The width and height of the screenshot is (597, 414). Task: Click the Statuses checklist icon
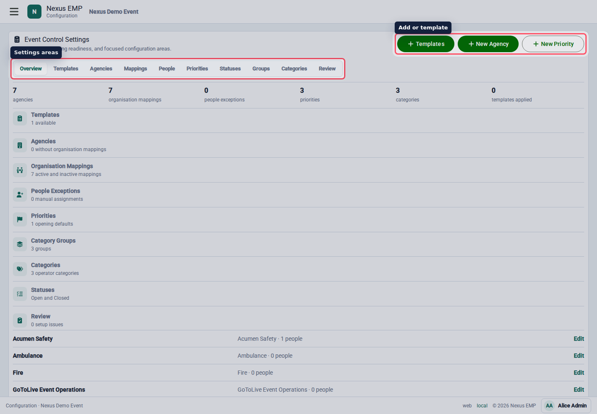20,294
